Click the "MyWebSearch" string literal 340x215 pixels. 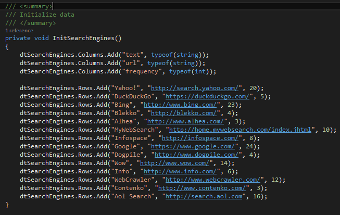click(134, 130)
